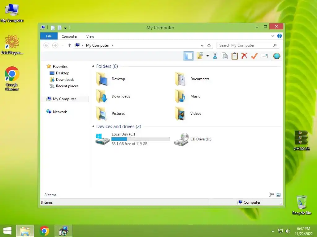
Task: Click File Explorer on the taskbar
Action: [25, 231]
